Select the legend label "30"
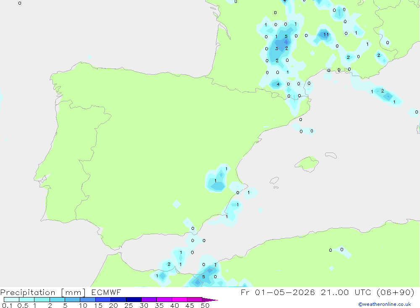The image size is (420, 308). click(x=144, y=305)
